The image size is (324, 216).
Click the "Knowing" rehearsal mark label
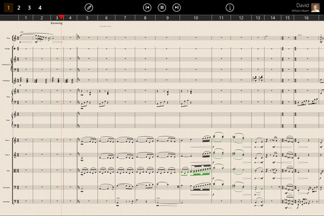[x=57, y=23]
